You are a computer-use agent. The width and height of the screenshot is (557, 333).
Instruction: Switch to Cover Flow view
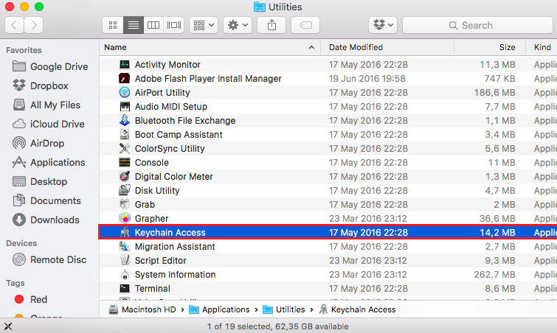point(173,25)
